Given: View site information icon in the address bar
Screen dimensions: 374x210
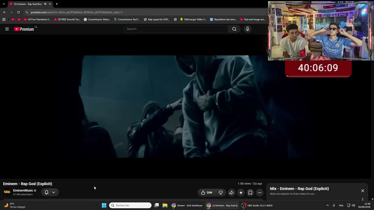Looking at the screenshot, I should (27, 12).
